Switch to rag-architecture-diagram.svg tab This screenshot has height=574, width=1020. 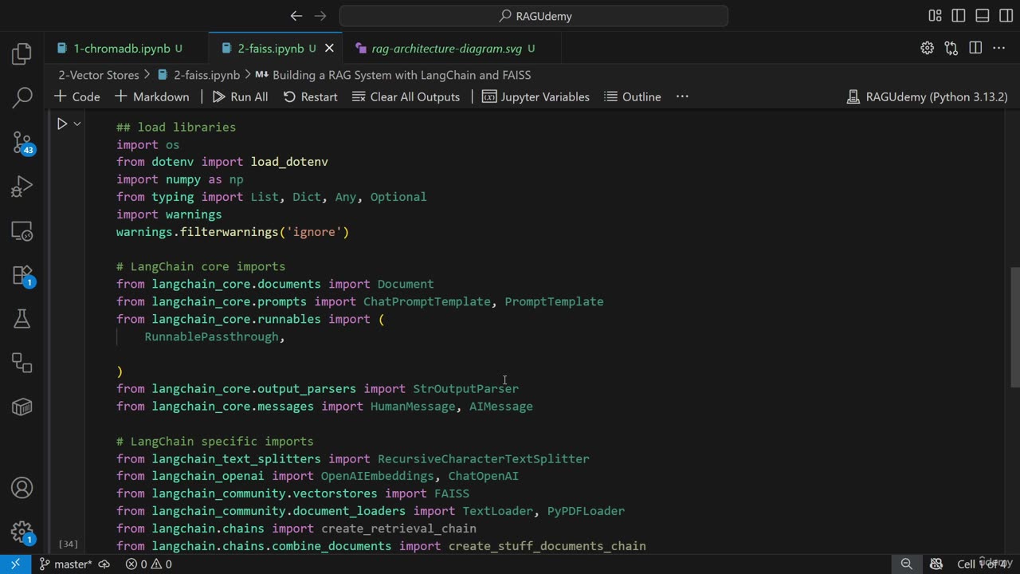tap(446, 49)
